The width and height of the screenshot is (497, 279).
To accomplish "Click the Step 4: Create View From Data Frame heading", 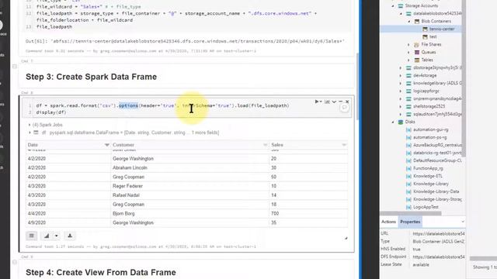I will [101, 272].
